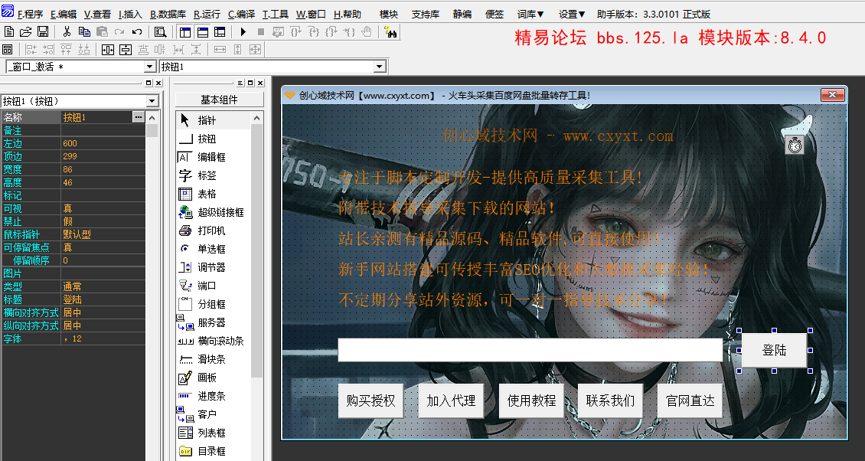Screen dimensions: 865x461
Task: Open the C.编译 menu
Action: click(x=242, y=15)
